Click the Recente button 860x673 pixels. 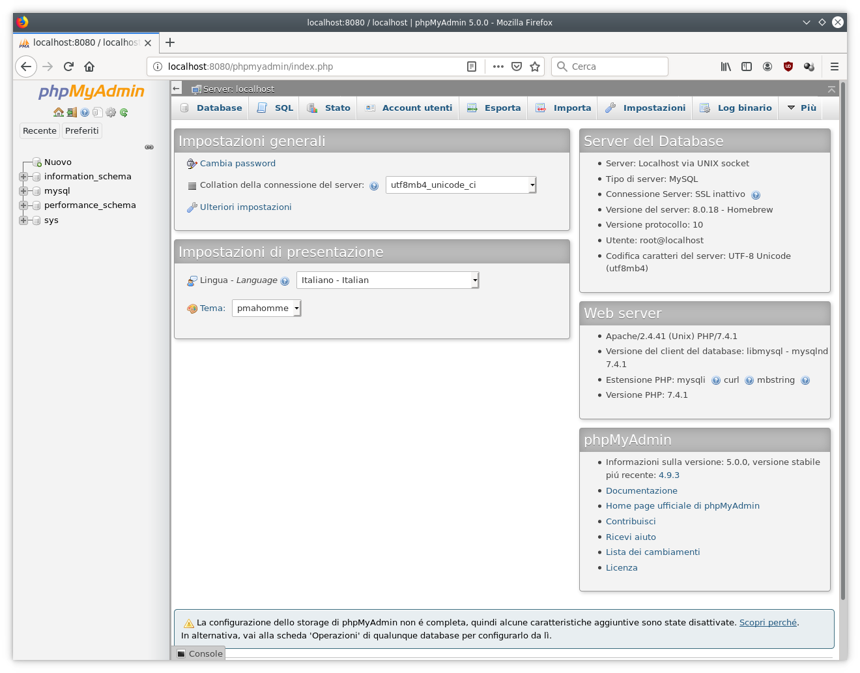pos(40,131)
